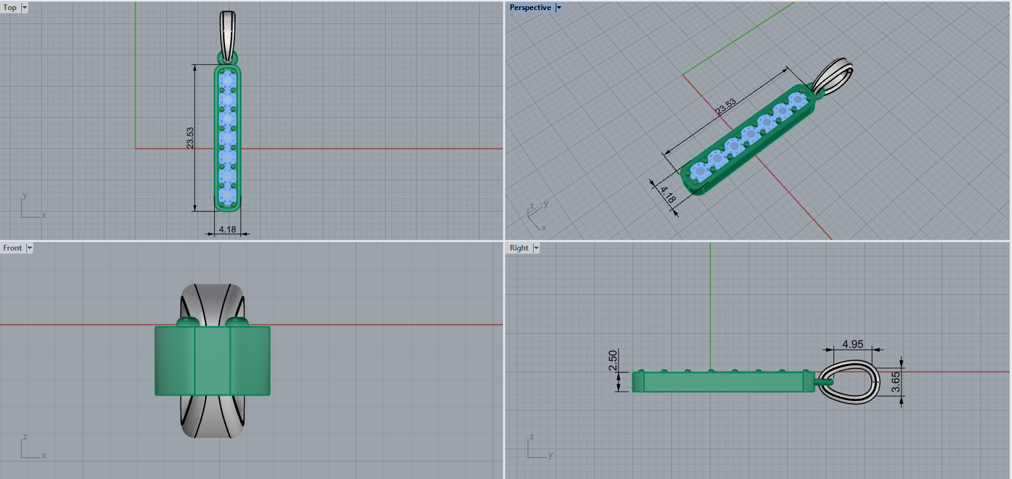Select the 4.18 dimension in Perspective view
The image size is (1012, 479).
tap(668, 195)
